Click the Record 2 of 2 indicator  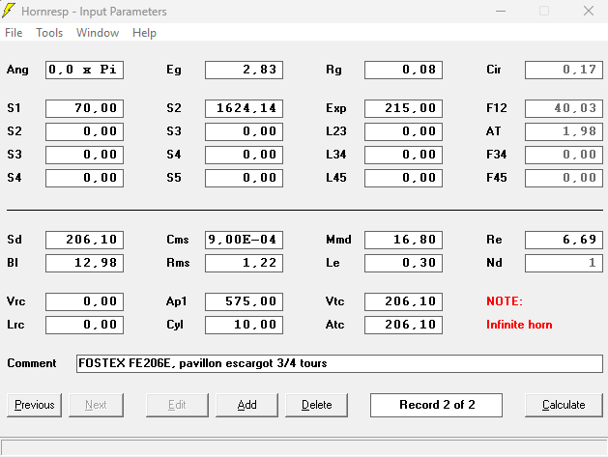point(436,405)
